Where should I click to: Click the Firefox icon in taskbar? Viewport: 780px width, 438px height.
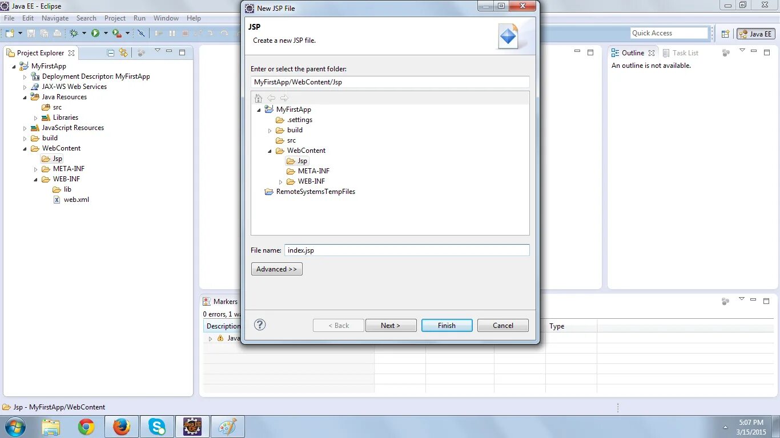(x=122, y=427)
